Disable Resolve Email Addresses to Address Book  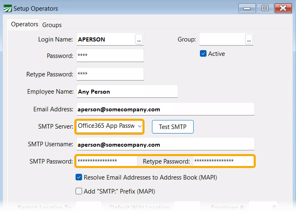click(x=79, y=177)
